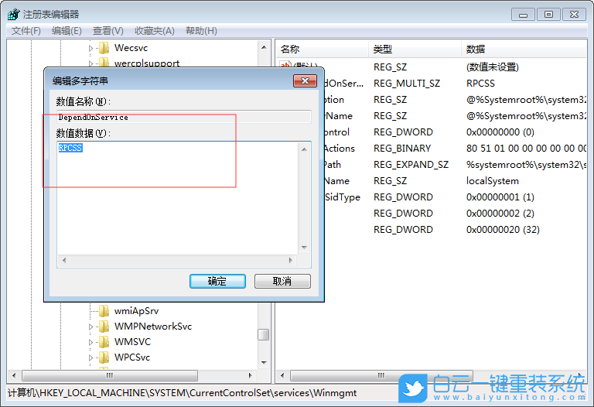594x407 pixels.
Task: Click the DependOnService value name field
Action: (184, 117)
